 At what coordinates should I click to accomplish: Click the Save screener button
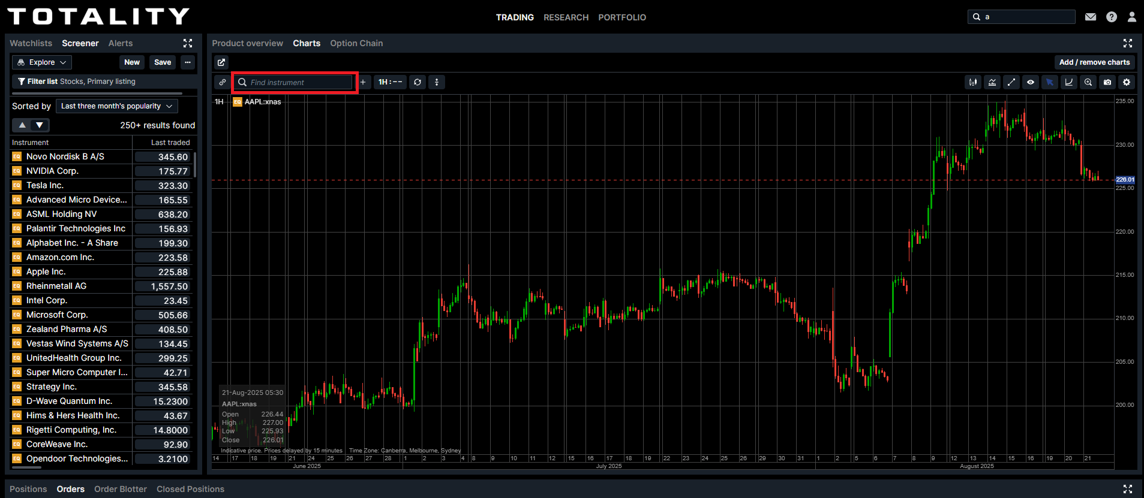(x=163, y=62)
